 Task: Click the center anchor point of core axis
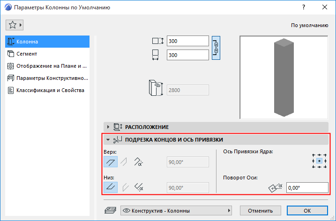point(319,161)
